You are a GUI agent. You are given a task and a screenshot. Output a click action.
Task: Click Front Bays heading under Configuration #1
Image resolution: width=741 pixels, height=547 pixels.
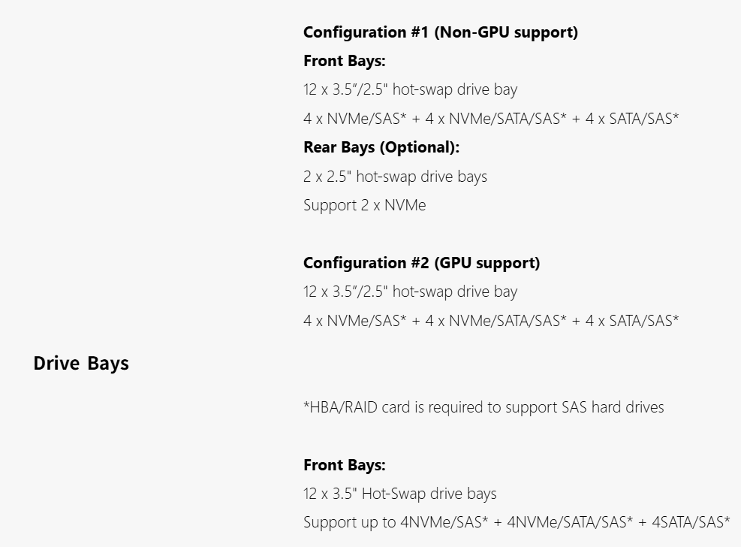coord(344,61)
